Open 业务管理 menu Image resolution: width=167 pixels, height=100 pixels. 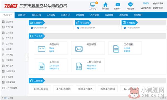click(x=80, y=15)
